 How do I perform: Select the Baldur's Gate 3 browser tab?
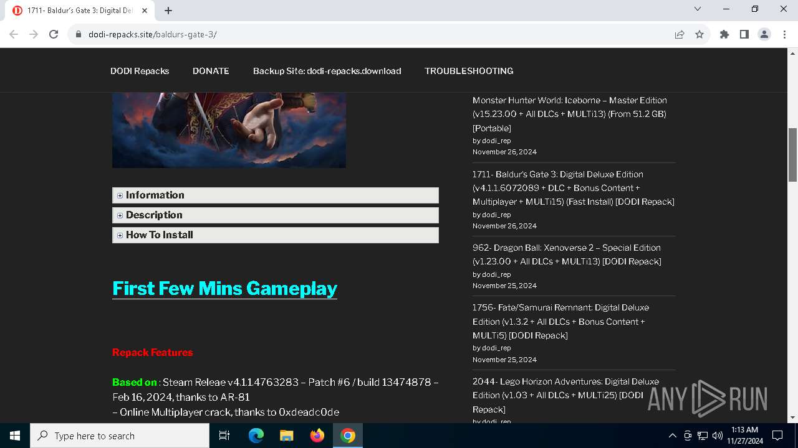(x=81, y=11)
